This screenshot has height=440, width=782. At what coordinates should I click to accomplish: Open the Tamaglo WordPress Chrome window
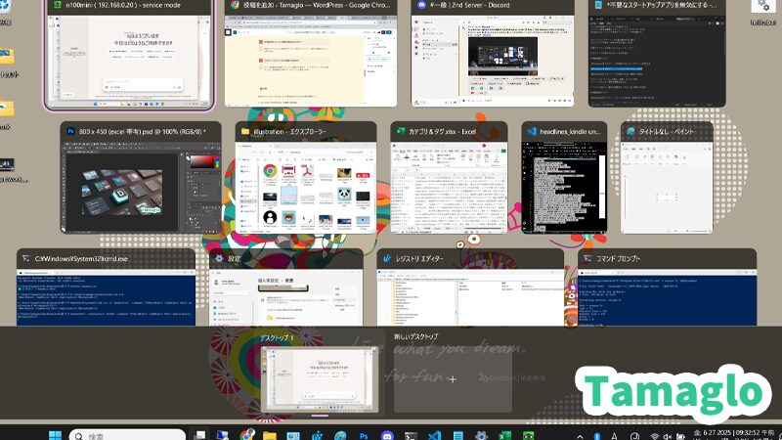tap(310, 53)
